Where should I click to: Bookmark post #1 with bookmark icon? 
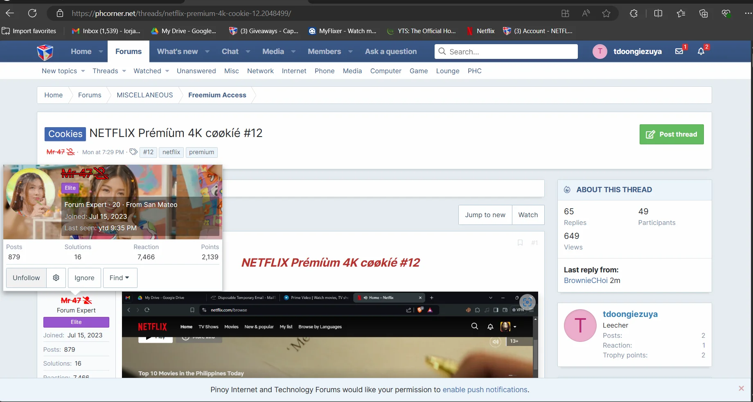click(x=520, y=243)
